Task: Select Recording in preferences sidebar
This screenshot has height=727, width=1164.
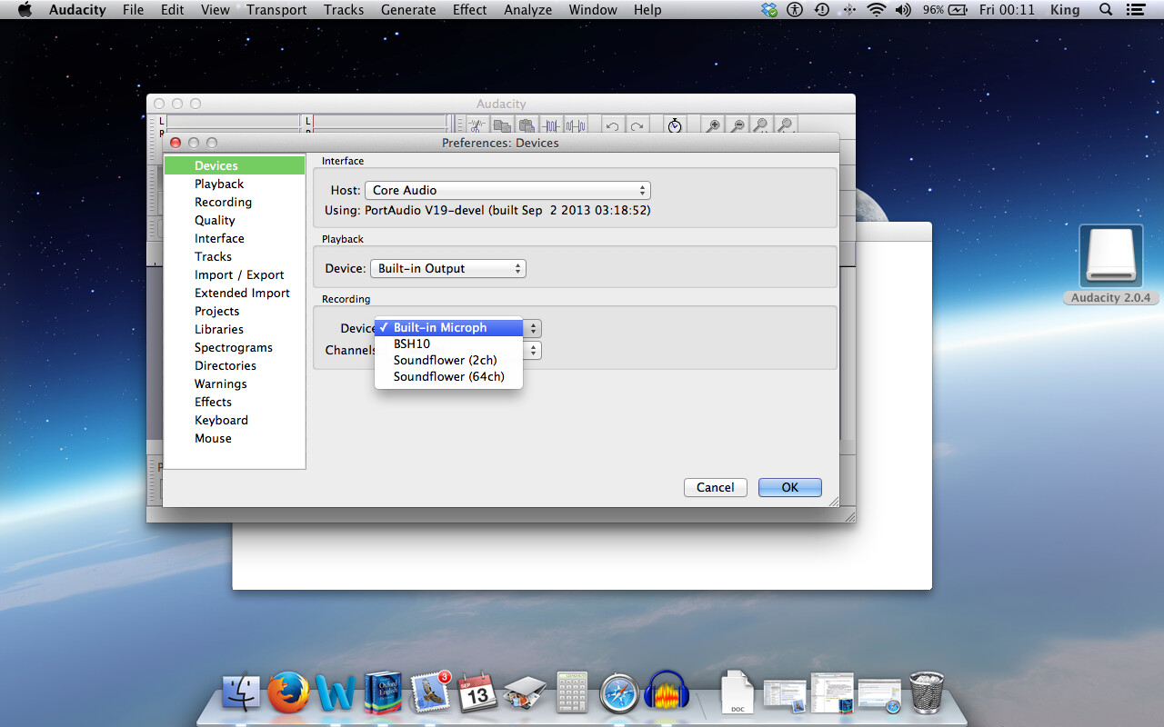Action: [235, 202]
